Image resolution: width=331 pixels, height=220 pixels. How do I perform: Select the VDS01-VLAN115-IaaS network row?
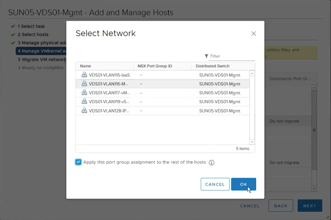point(162,75)
